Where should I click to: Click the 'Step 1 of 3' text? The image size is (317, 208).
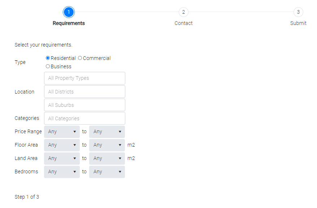pos(27,197)
